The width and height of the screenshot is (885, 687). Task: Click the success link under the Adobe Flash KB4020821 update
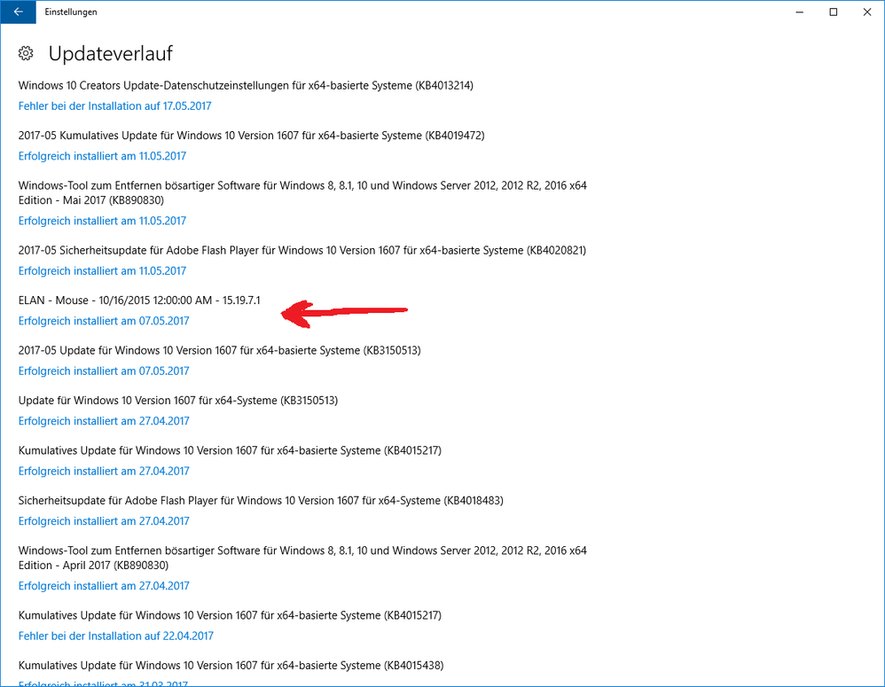102,270
